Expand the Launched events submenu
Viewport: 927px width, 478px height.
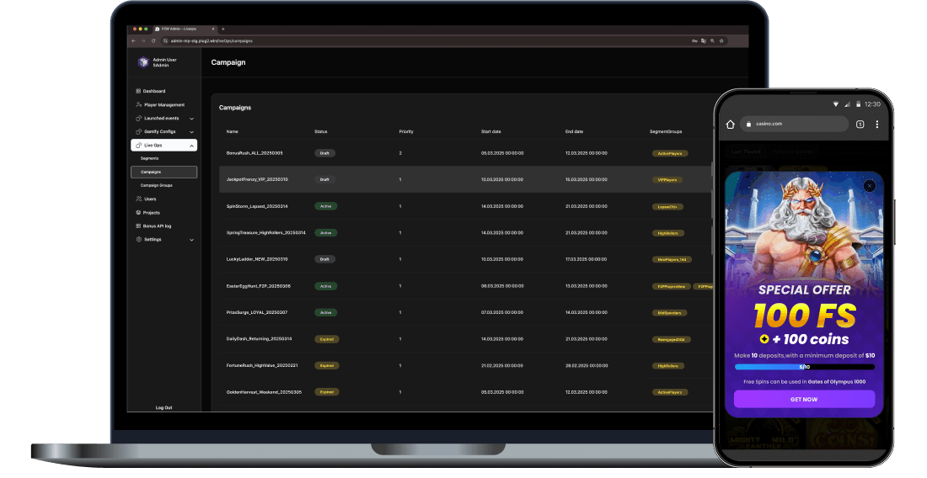coord(191,119)
